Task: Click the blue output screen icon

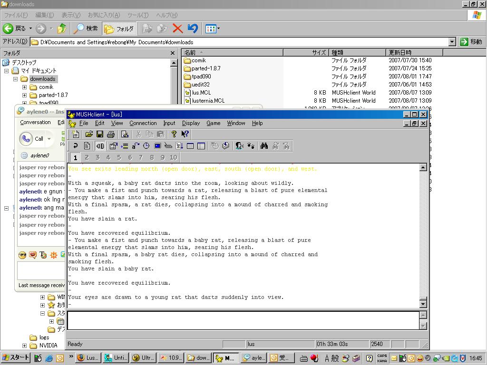Action: tap(157, 146)
